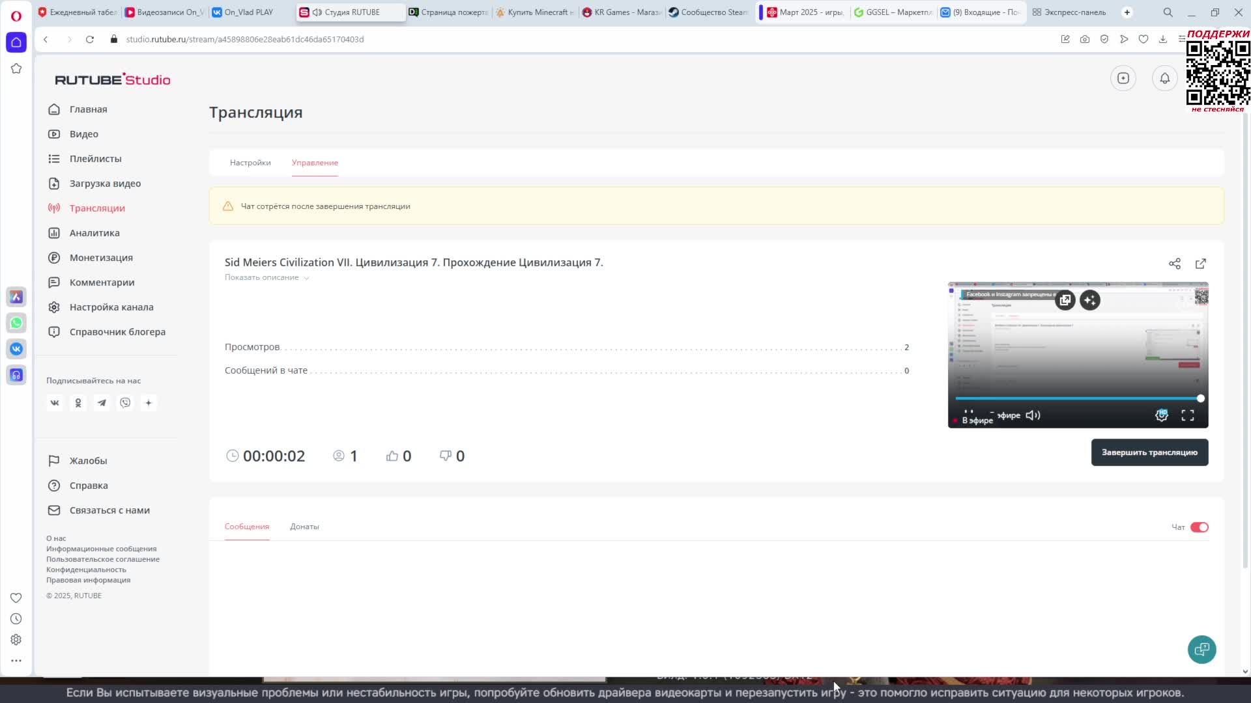Open HD quality settings in preview player
Image resolution: width=1251 pixels, height=703 pixels.
click(x=1162, y=415)
